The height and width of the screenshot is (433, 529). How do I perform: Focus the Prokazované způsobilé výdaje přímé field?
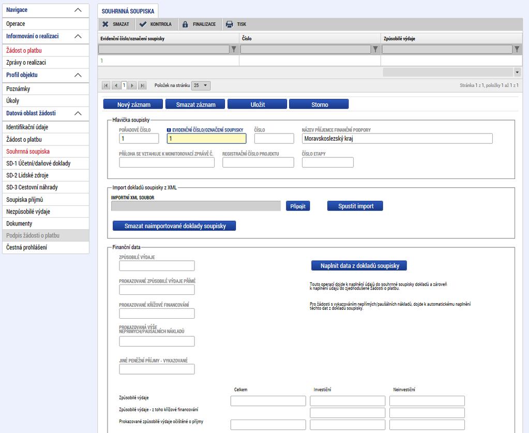click(x=157, y=290)
